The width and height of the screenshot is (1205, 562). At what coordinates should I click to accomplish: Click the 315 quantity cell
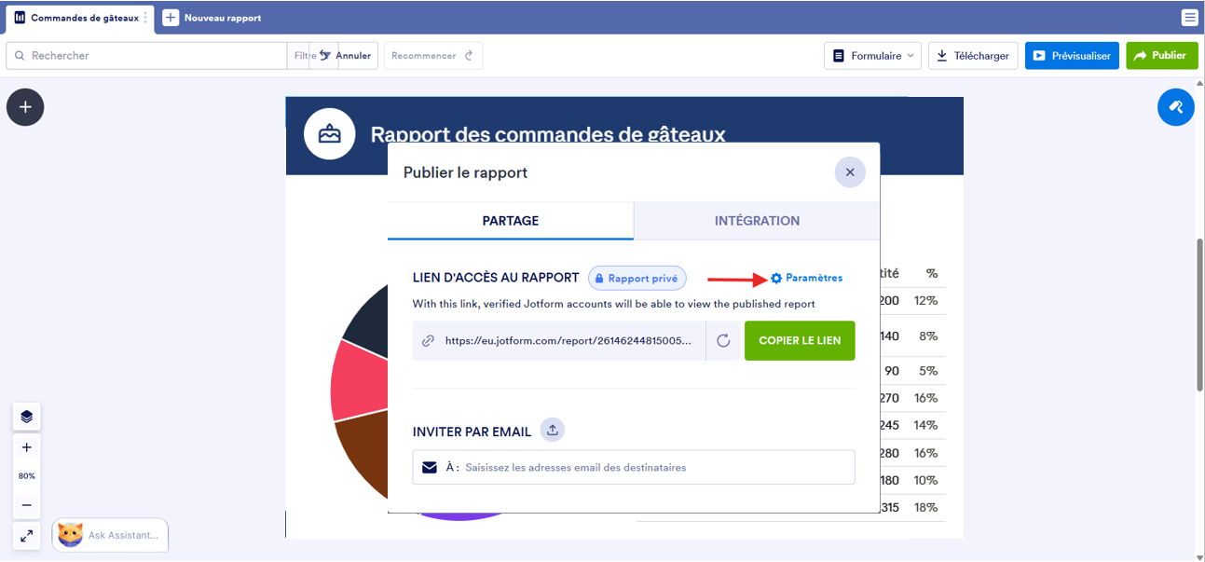(x=889, y=507)
